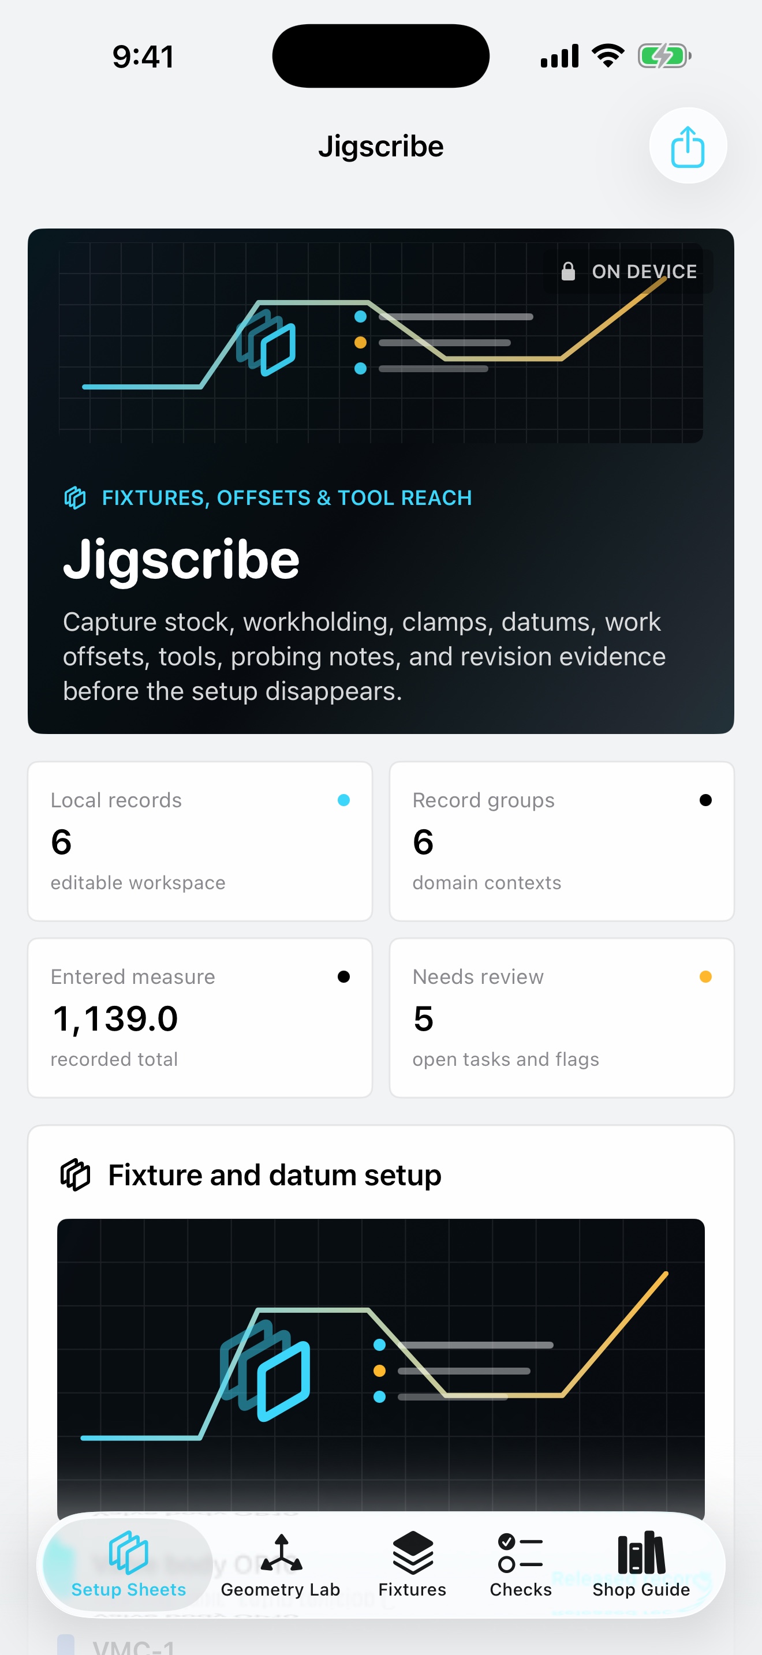This screenshot has height=1655, width=762.
Task: Tap the orange Needs review status dot
Action: [x=705, y=976]
